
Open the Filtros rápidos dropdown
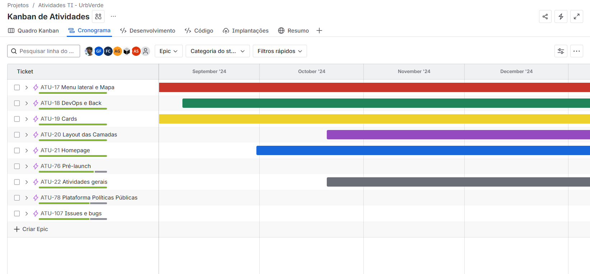pyautogui.click(x=280, y=51)
